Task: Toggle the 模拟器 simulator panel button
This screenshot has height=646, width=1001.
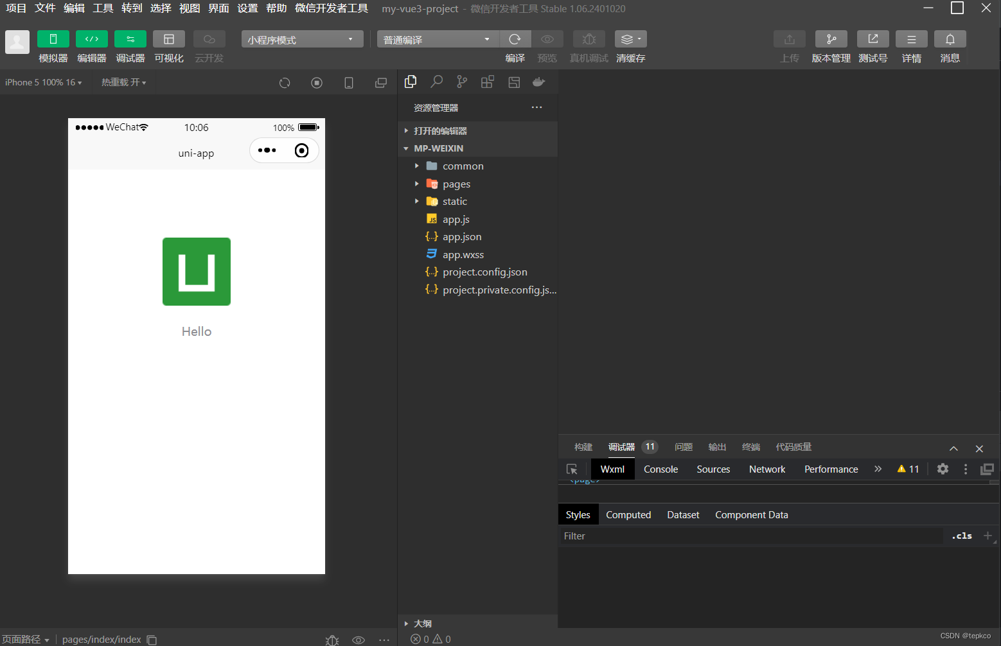Action: coord(53,39)
